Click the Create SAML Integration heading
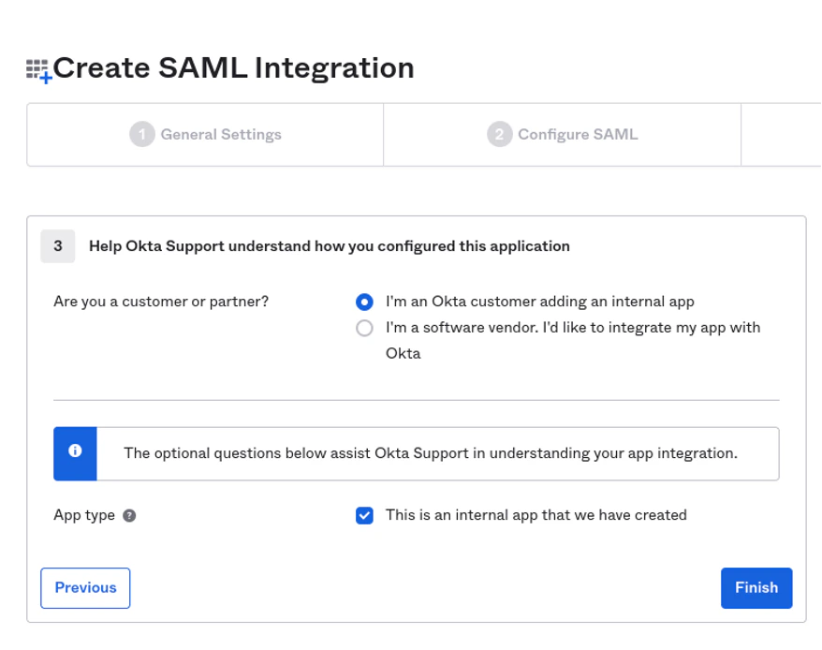Image resolution: width=822 pixels, height=650 pixels. (x=234, y=68)
